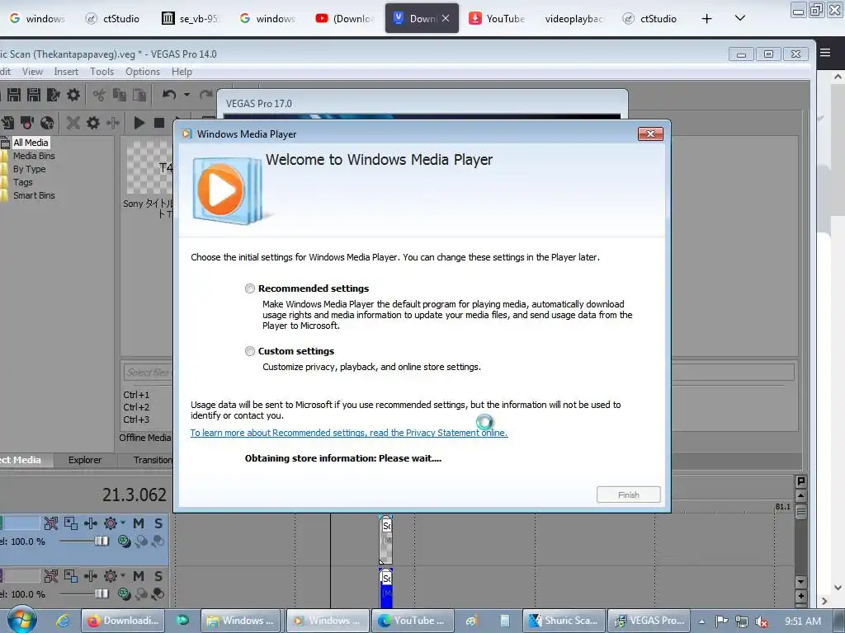845x633 pixels.
Task: Click the Import Media icon in media toolbar
Action: click(x=7, y=124)
